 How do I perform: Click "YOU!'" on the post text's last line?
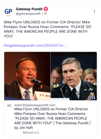8,36
